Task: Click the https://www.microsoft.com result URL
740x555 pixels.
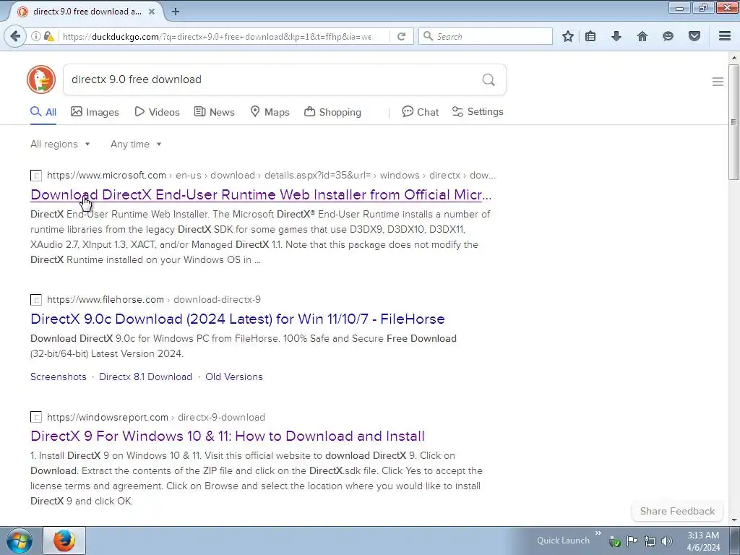Action: 106,175
